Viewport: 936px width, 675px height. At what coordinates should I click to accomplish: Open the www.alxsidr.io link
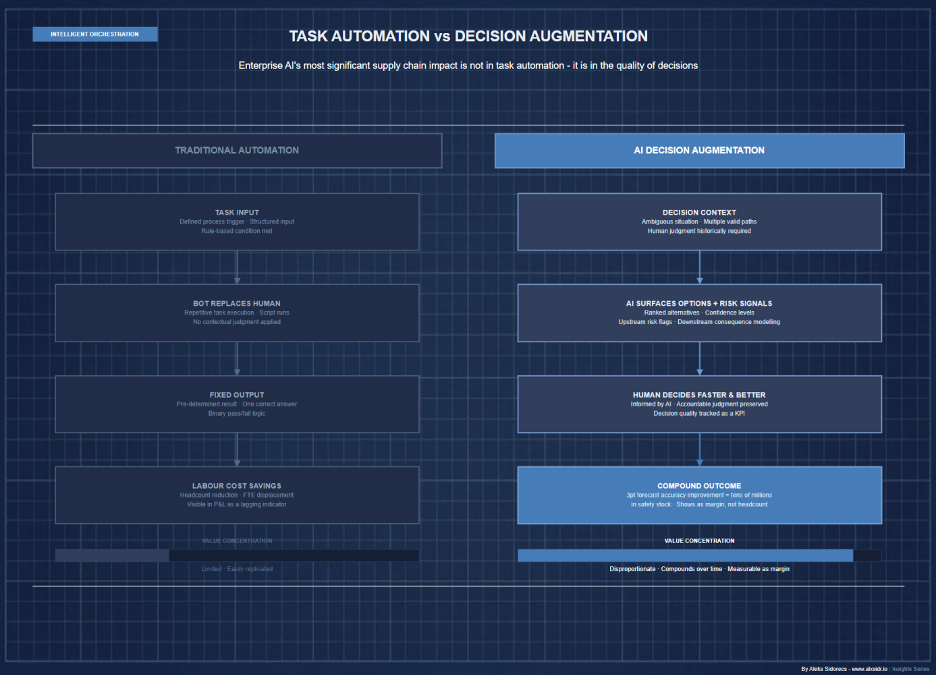(x=869, y=669)
